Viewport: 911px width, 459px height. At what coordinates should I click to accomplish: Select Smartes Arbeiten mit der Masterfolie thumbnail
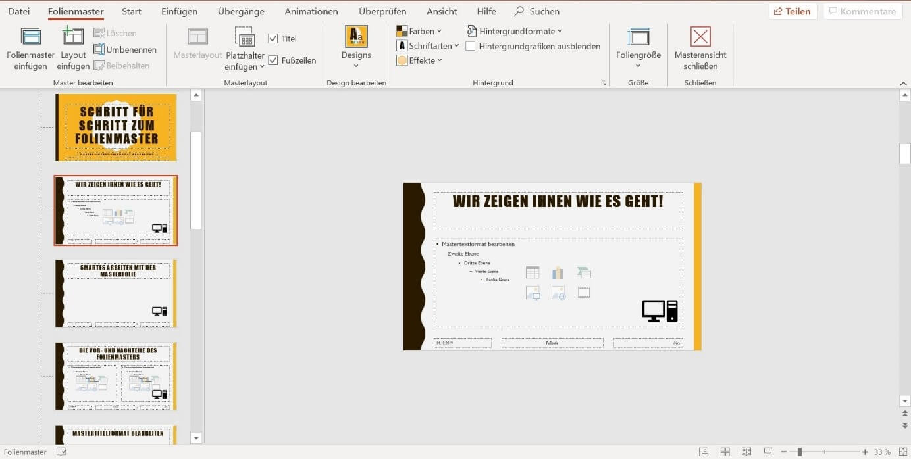(116, 293)
